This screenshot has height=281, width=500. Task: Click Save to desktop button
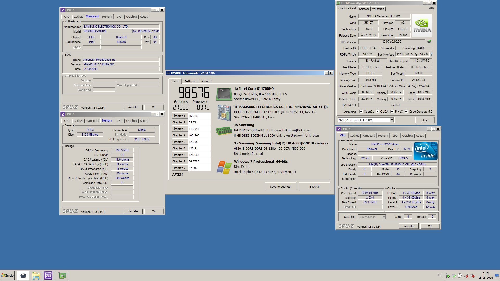pyautogui.click(x=280, y=187)
